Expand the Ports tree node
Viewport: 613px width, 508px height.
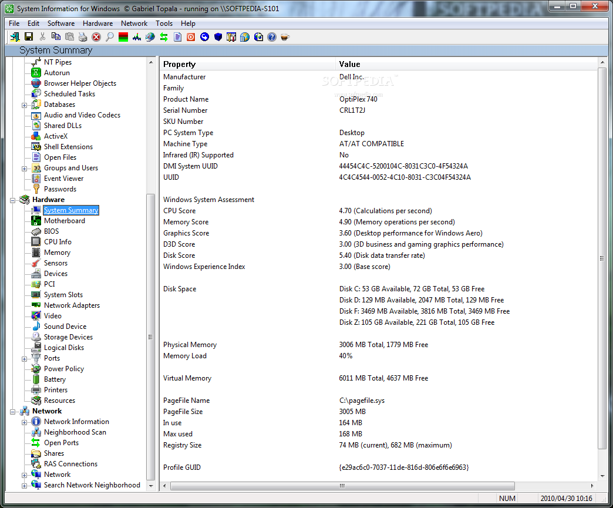click(24, 359)
